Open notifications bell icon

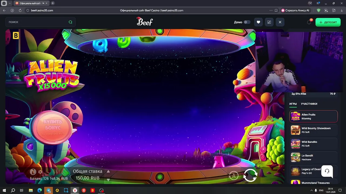pyautogui.click(x=309, y=22)
